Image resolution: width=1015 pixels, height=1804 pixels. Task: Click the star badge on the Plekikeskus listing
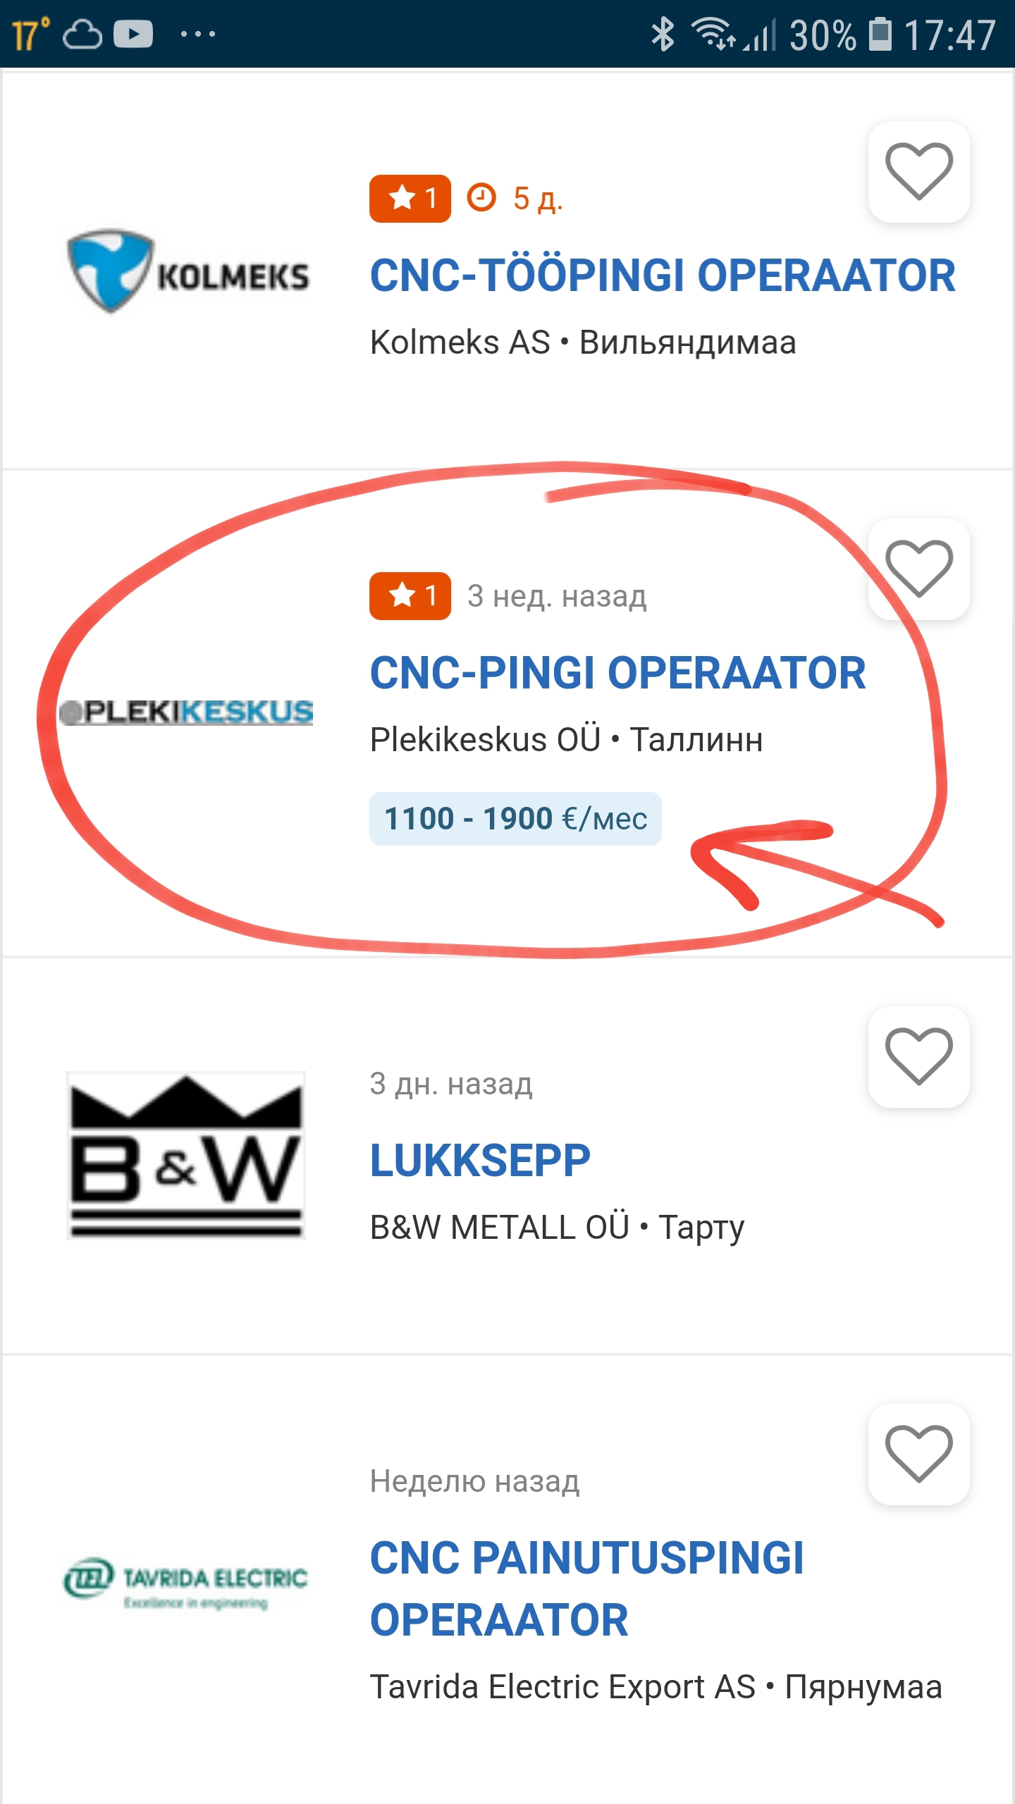410,596
